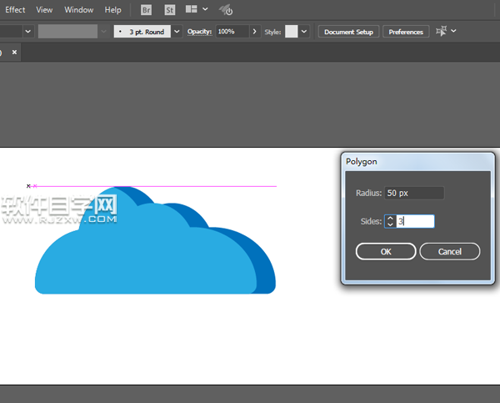500x403 pixels.
Task: Click the Radius input field
Action: tap(413, 193)
